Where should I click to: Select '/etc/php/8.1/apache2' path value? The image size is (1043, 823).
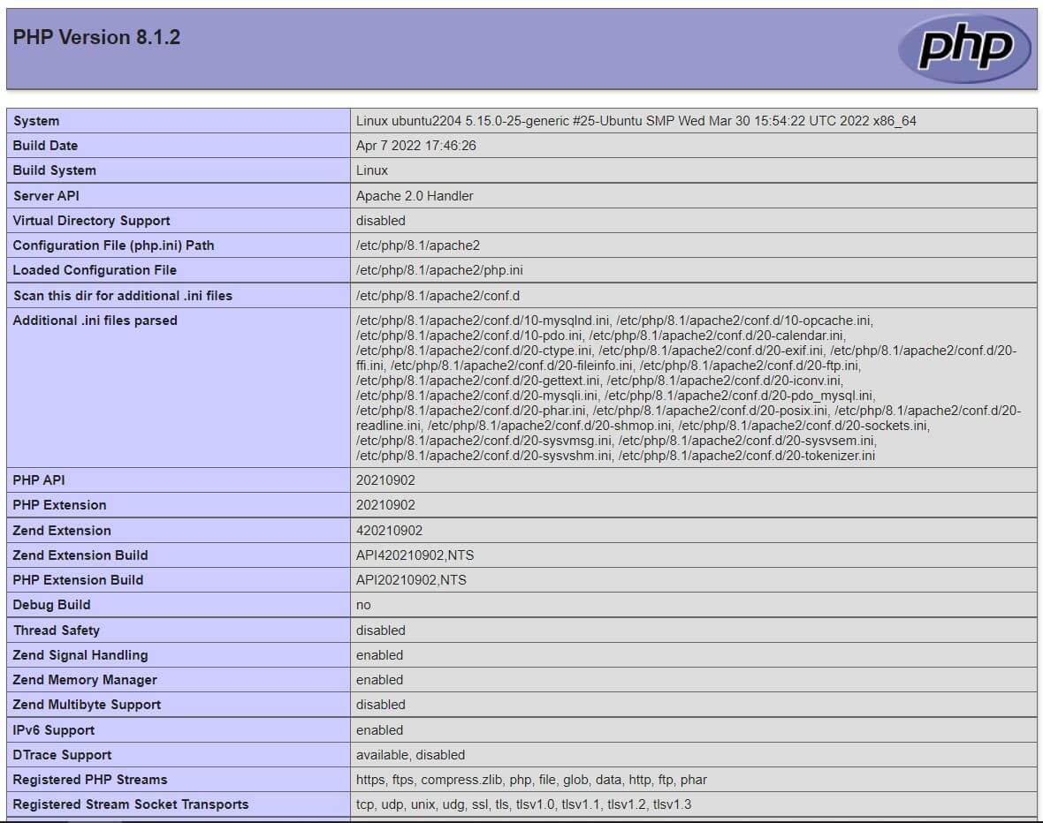coord(418,245)
